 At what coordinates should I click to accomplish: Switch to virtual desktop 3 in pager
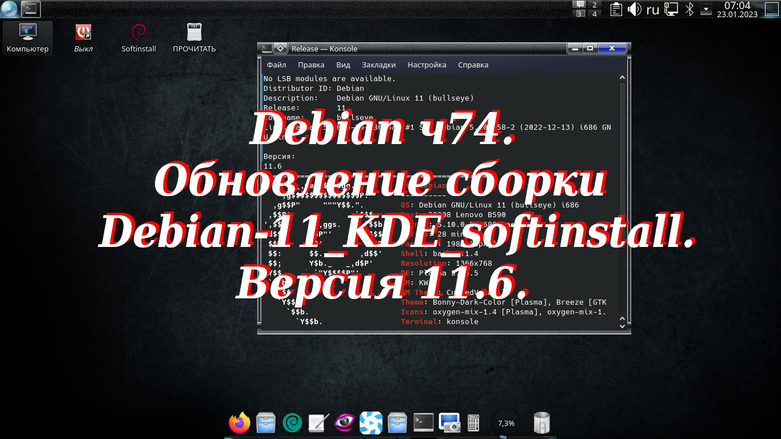pyautogui.click(x=580, y=14)
